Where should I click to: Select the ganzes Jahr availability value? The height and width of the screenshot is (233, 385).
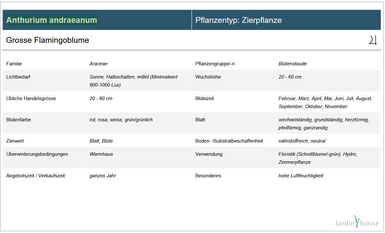pyautogui.click(x=103, y=176)
